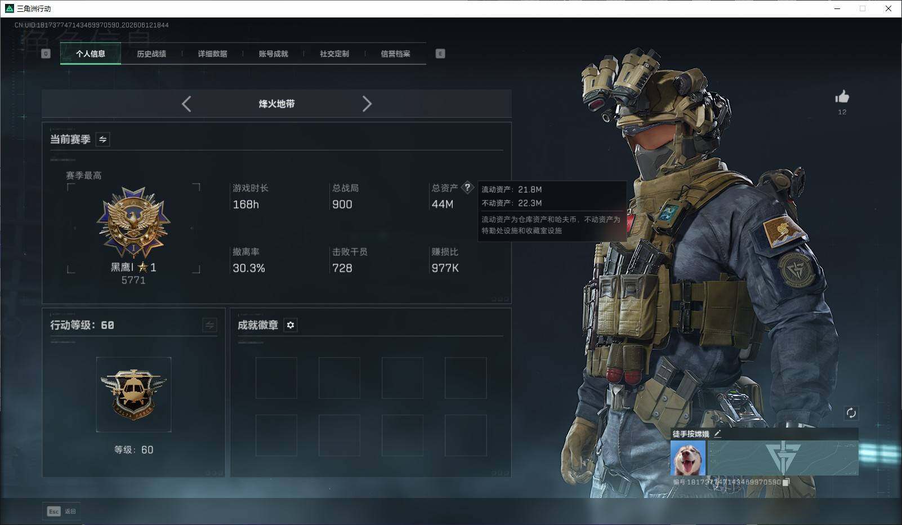Click the 总资产 question mark help icon
The image size is (902, 525).
pos(467,188)
